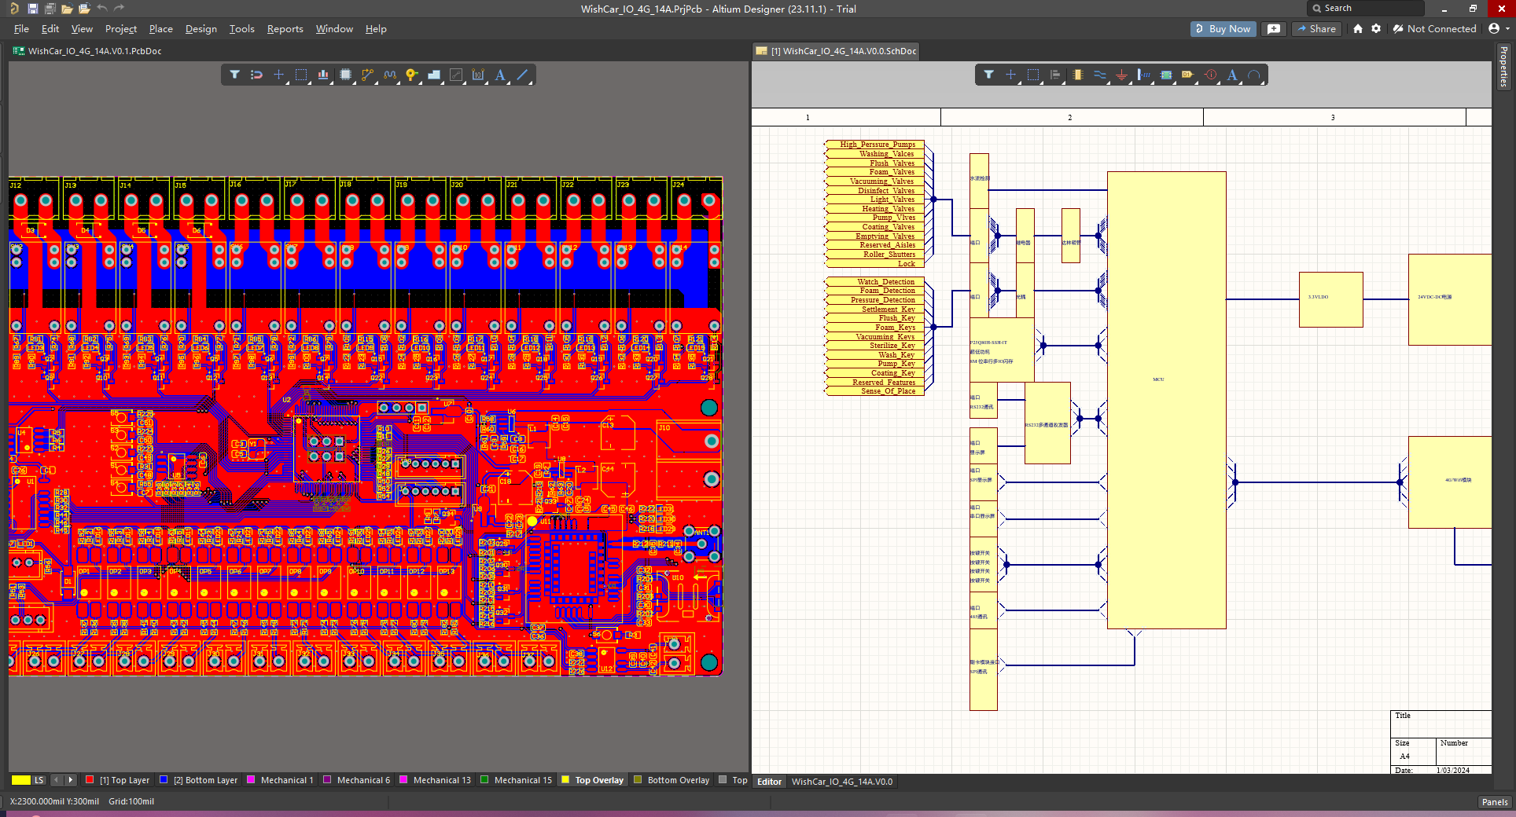Open the LS layer sets dropdown
Screen dimensions: 1516x817
[39, 780]
